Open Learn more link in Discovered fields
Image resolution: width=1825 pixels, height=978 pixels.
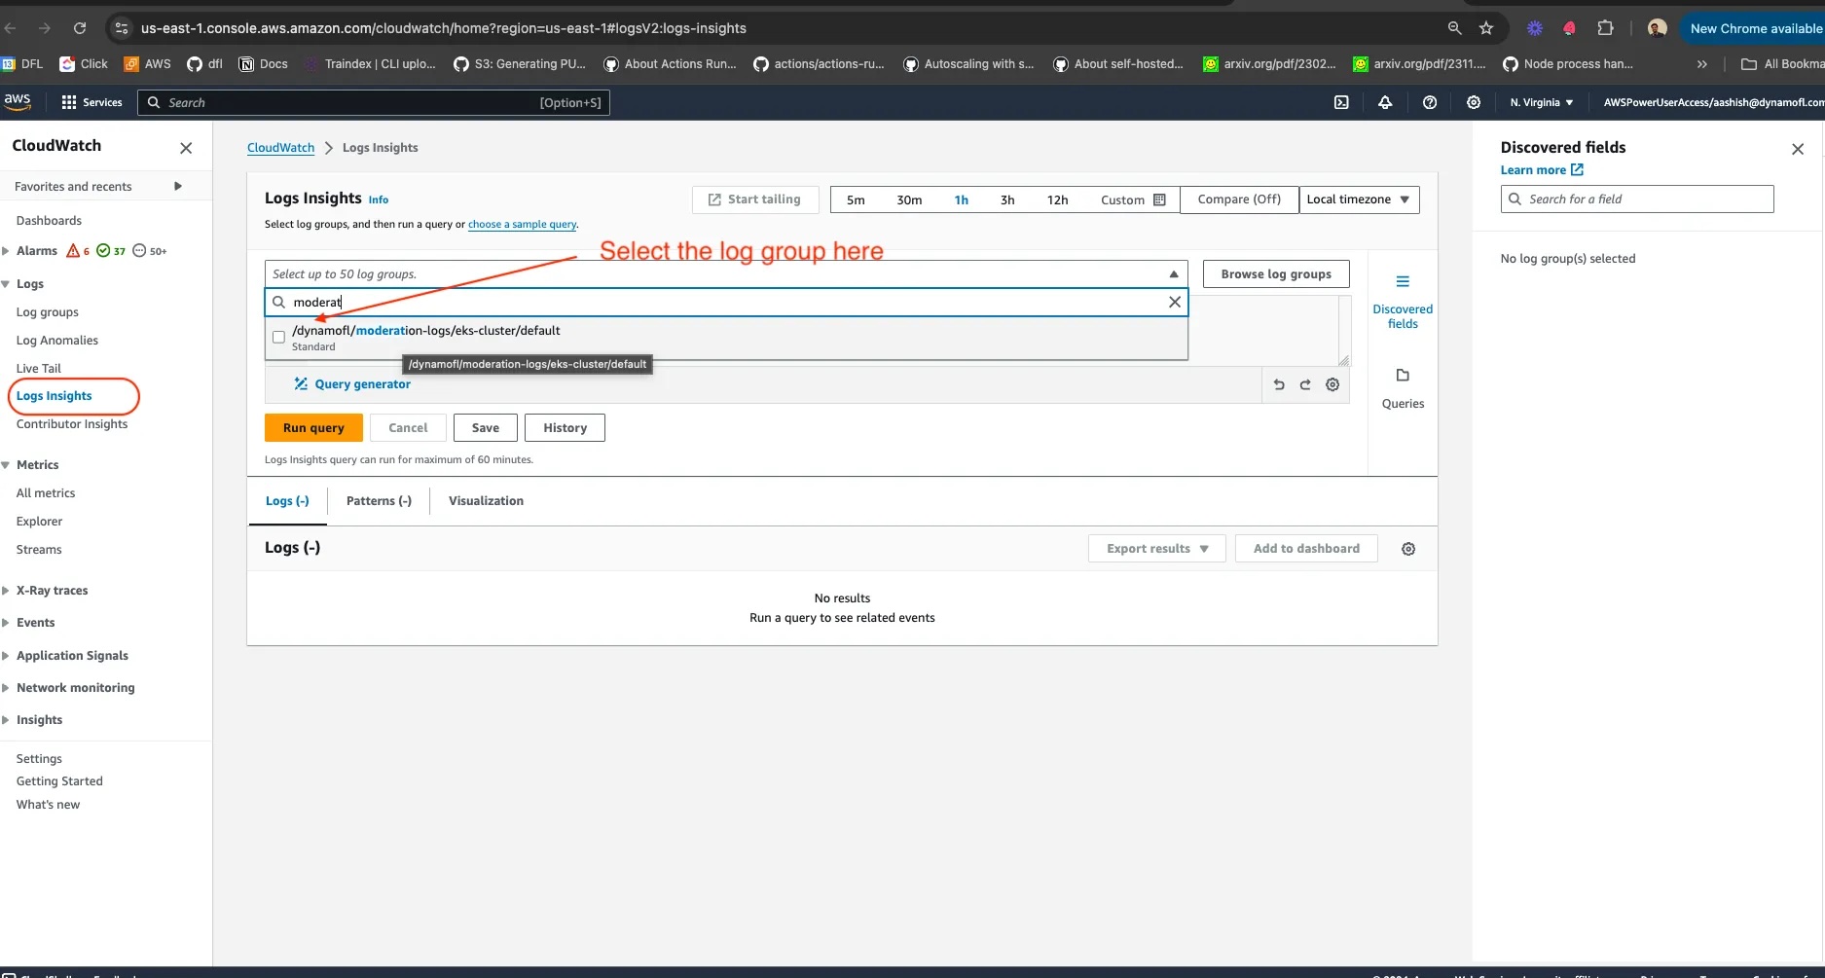click(1542, 170)
